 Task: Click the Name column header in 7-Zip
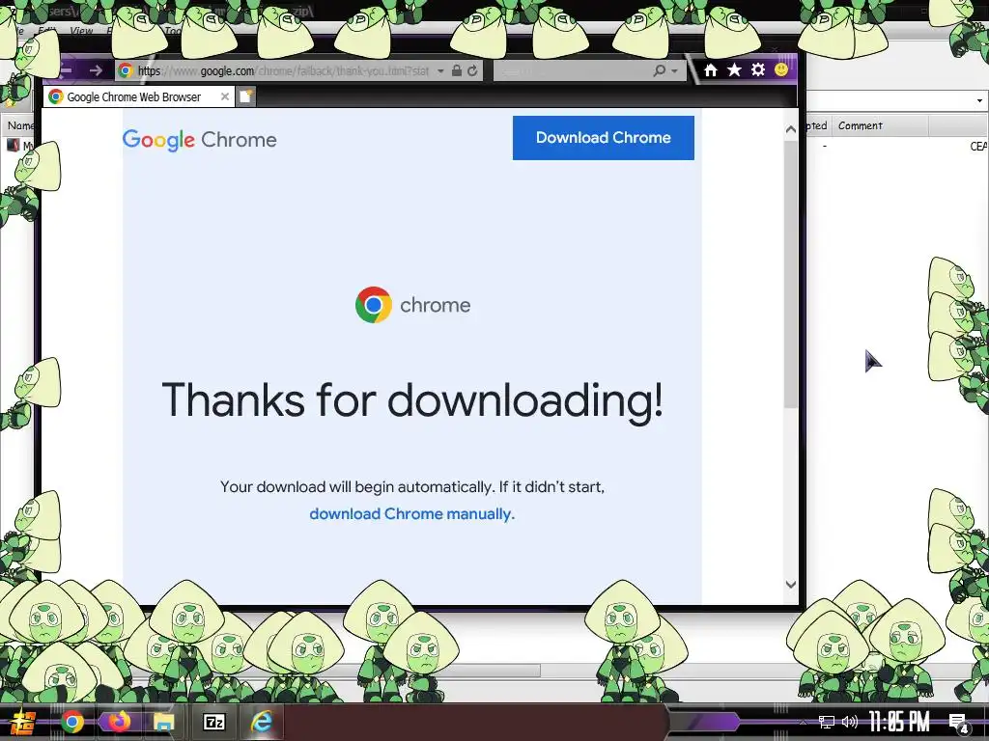pyautogui.click(x=19, y=125)
